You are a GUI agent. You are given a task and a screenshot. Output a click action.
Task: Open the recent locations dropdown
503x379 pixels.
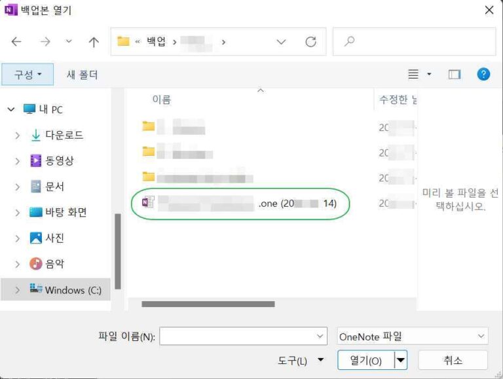pyautogui.click(x=69, y=41)
